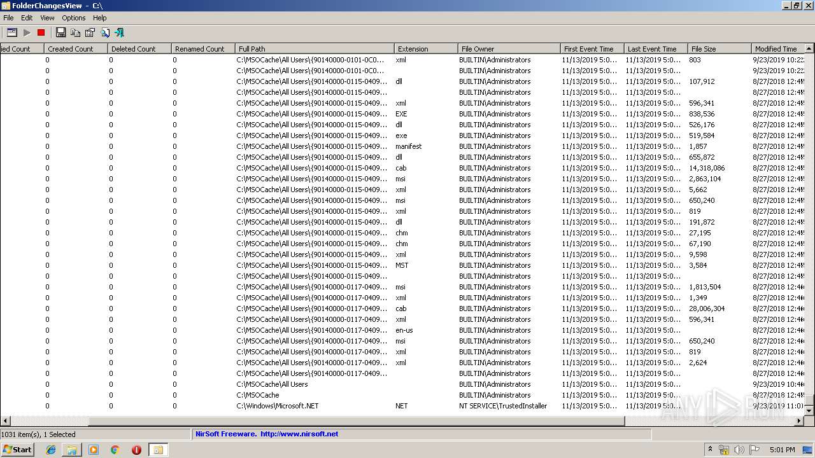Click the Windows Start button
815x458 pixels.
pos(18,450)
